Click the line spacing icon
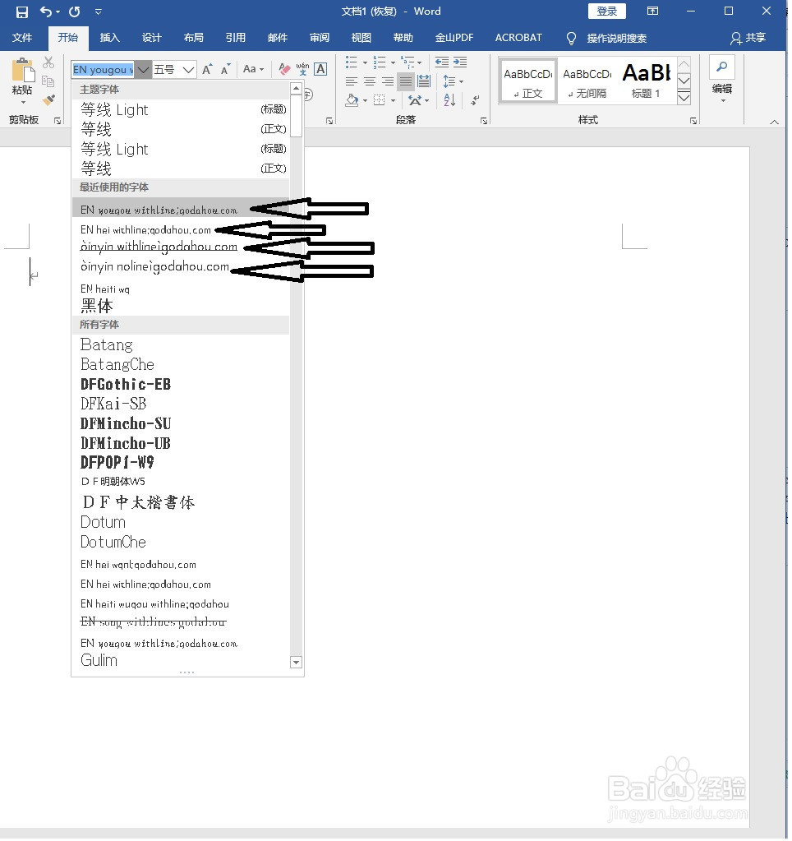This screenshot has height=841, width=792. [x=449, y=81]
